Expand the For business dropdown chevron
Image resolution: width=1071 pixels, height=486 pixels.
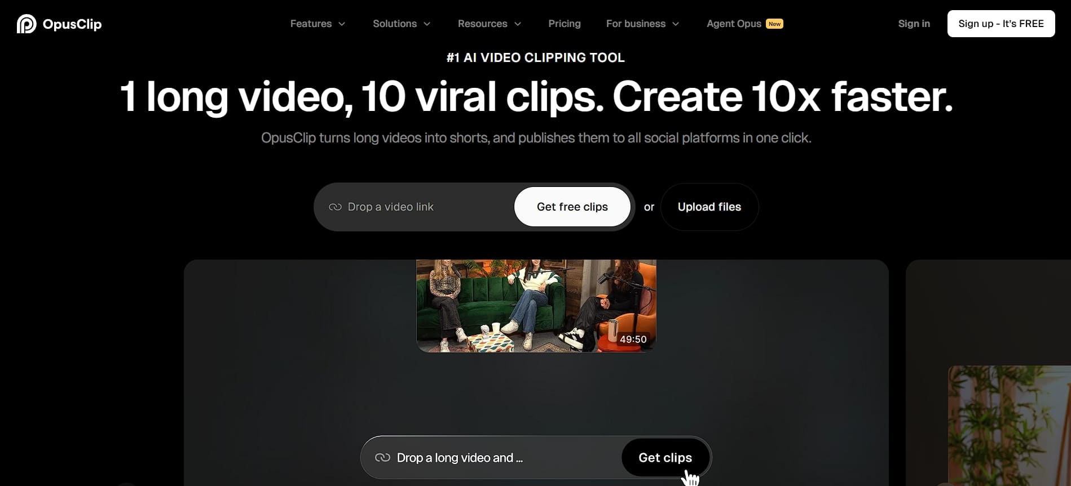[x=676, y=24]
